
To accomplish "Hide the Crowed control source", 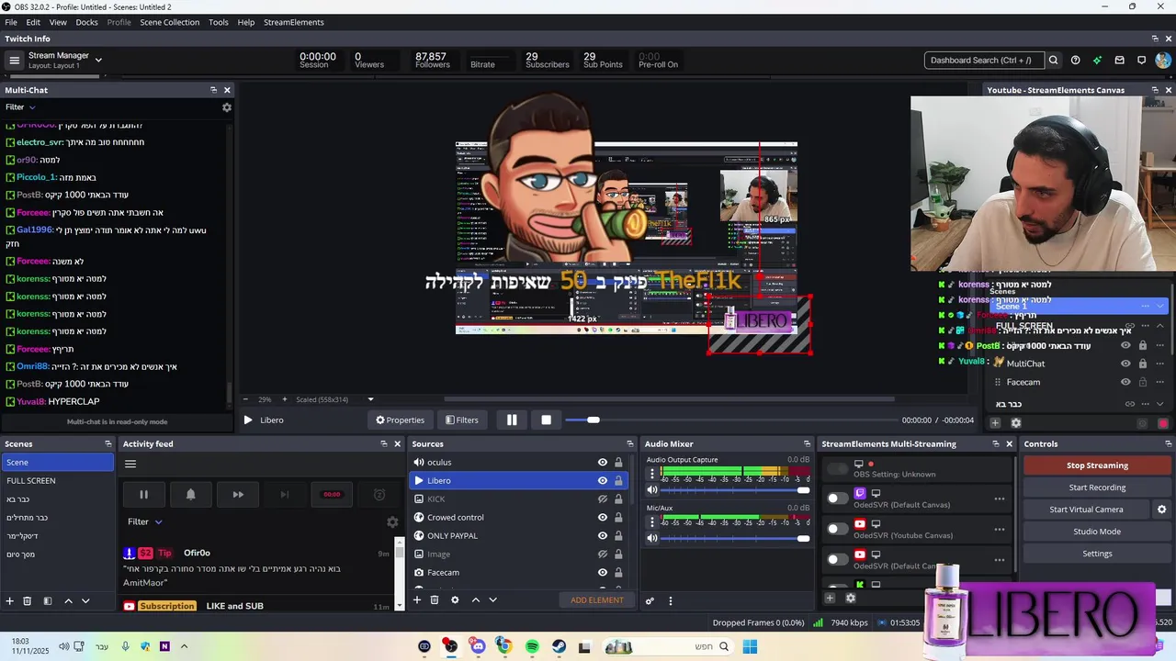I will 603,518.
